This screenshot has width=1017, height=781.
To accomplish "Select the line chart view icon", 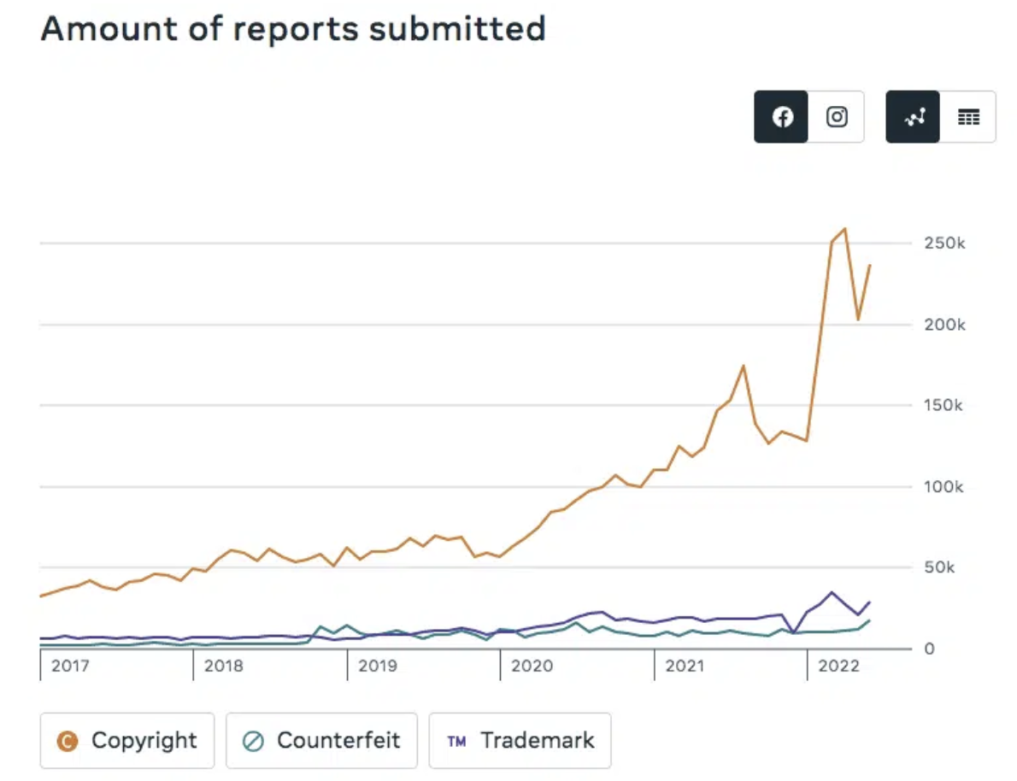I will [x=914, y=117].
